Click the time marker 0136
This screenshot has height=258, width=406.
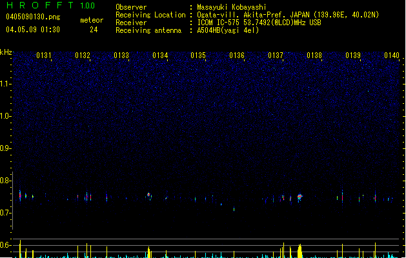pos(237,55)
